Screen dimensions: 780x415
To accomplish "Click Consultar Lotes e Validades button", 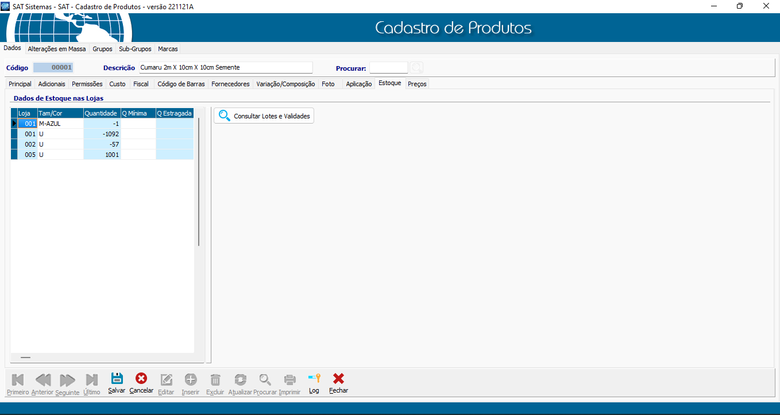I will coord(264,116).
